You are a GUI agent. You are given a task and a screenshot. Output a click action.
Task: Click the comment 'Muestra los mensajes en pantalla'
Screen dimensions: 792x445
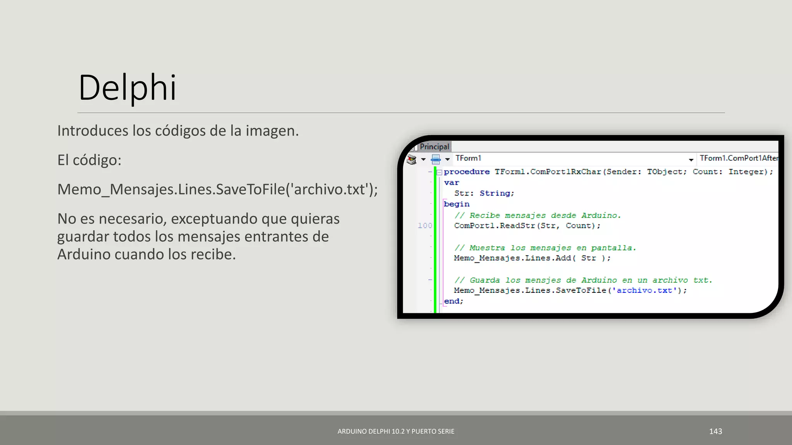tap(545, 248)
